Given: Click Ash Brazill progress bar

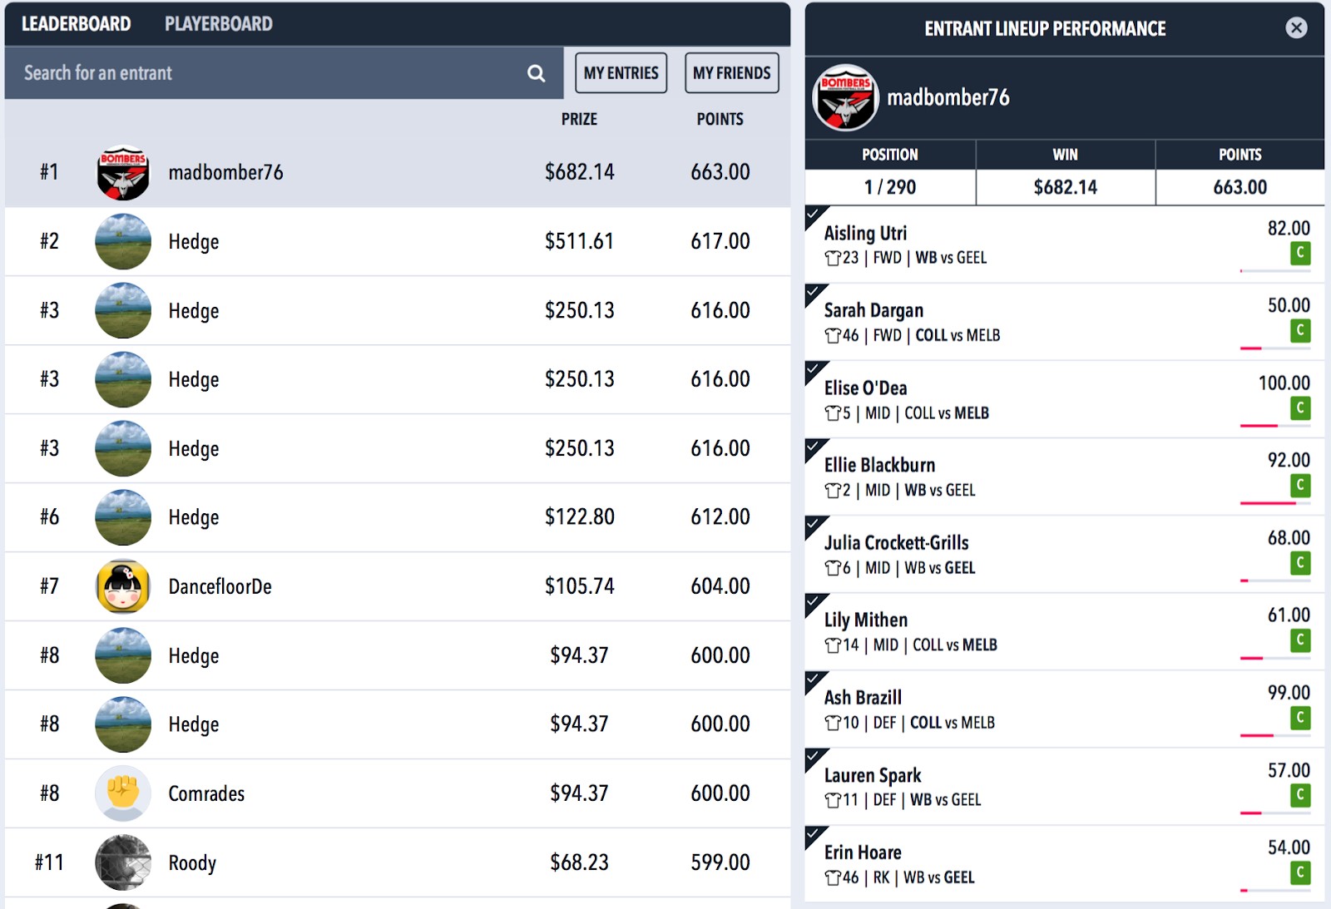Looking at the screenshot, I should point(1275,735).
